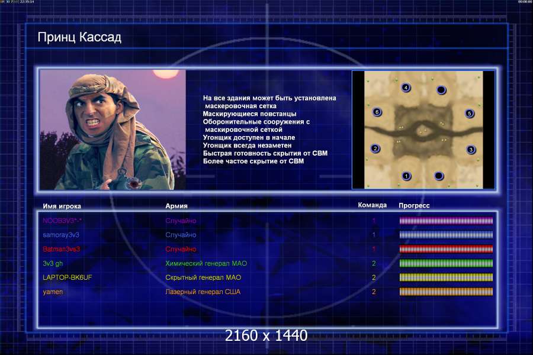Click "Скрытный генерал МАО" army
The image size is (533, 355).
tap(203, 277)
